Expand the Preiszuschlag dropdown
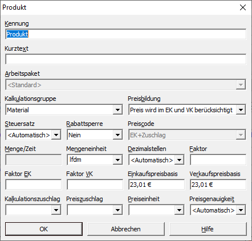The image size is (252, 241). pos(95,210)
